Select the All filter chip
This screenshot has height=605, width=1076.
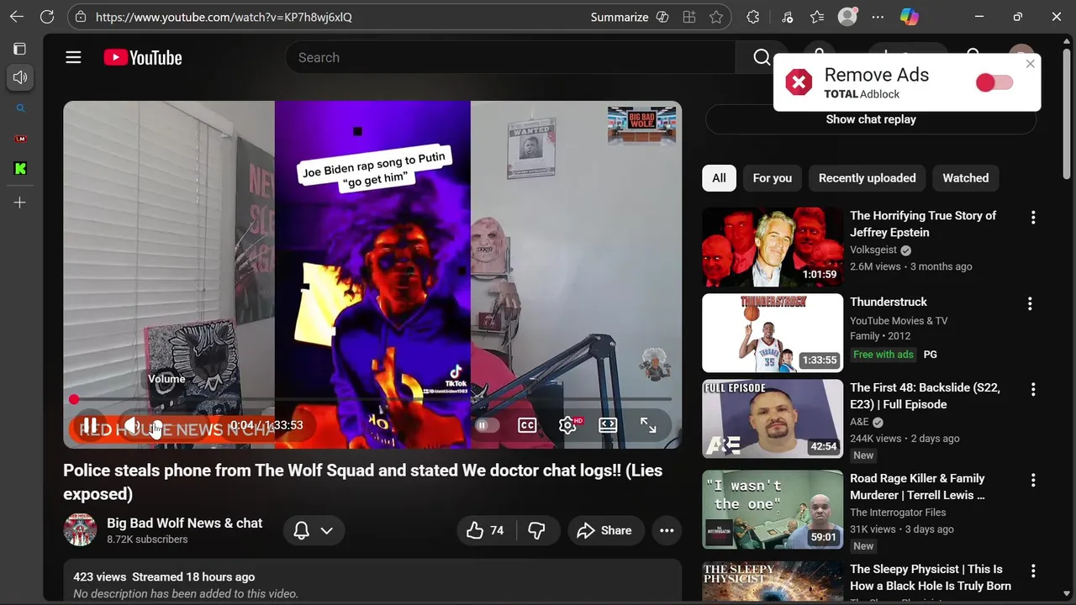(x=719, y=178)
